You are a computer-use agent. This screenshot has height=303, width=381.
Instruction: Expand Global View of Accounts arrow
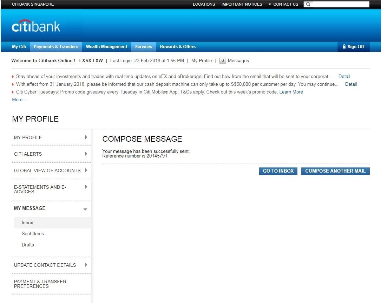coord(86,170)
